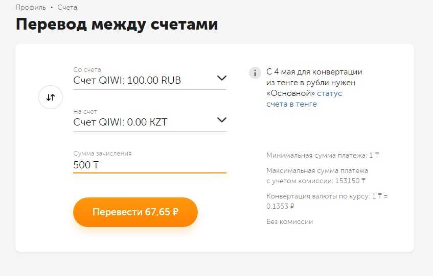This screenshot has width=433, height=276.
Task: Click the 'Минимальная сумма платежа' text
Action: click(x=326, y=155)
